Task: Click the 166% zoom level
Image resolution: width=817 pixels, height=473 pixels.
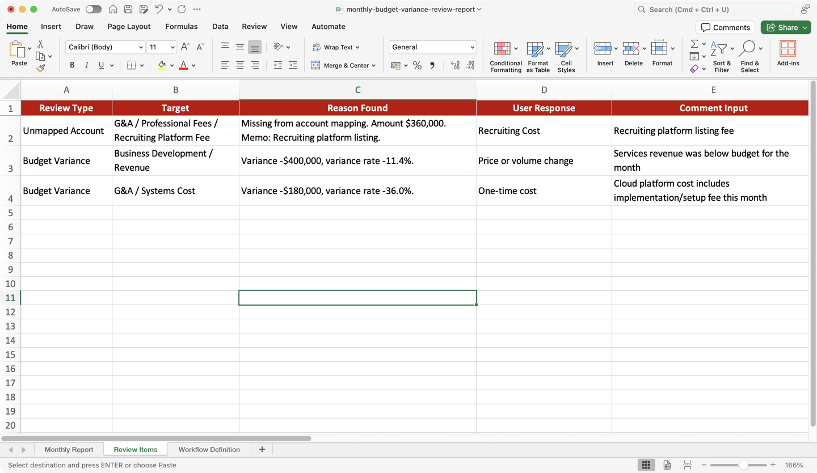Action: [x=794, y=465]
